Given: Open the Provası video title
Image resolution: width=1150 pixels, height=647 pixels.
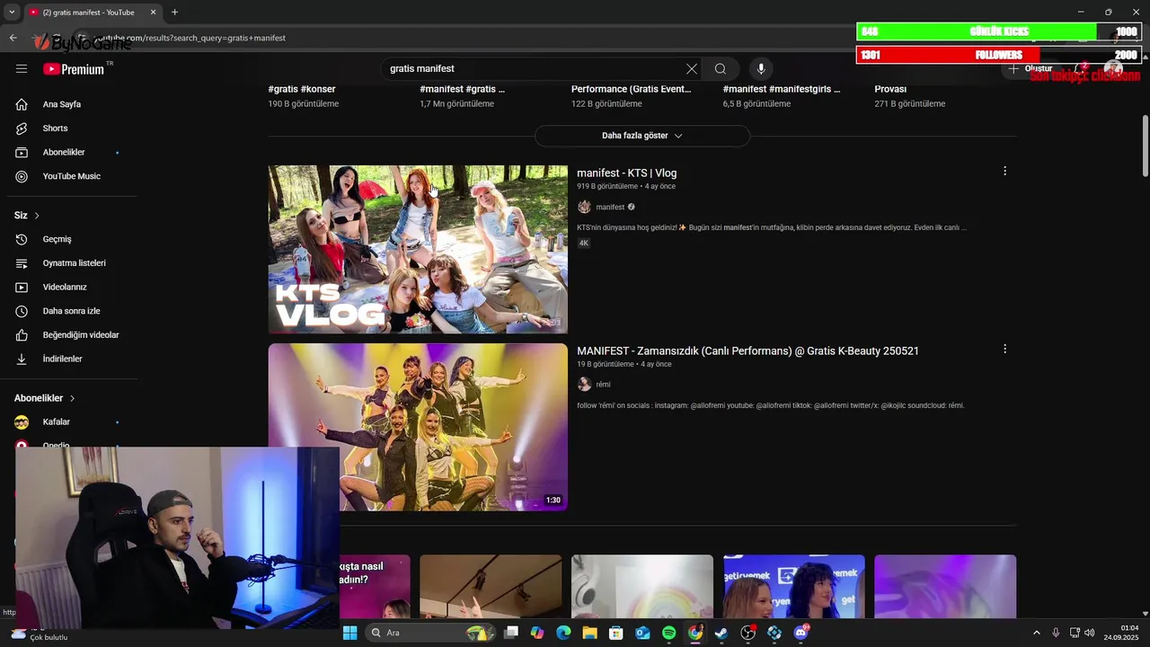Looking at the screenshot, I should click(x=890, y=89).
